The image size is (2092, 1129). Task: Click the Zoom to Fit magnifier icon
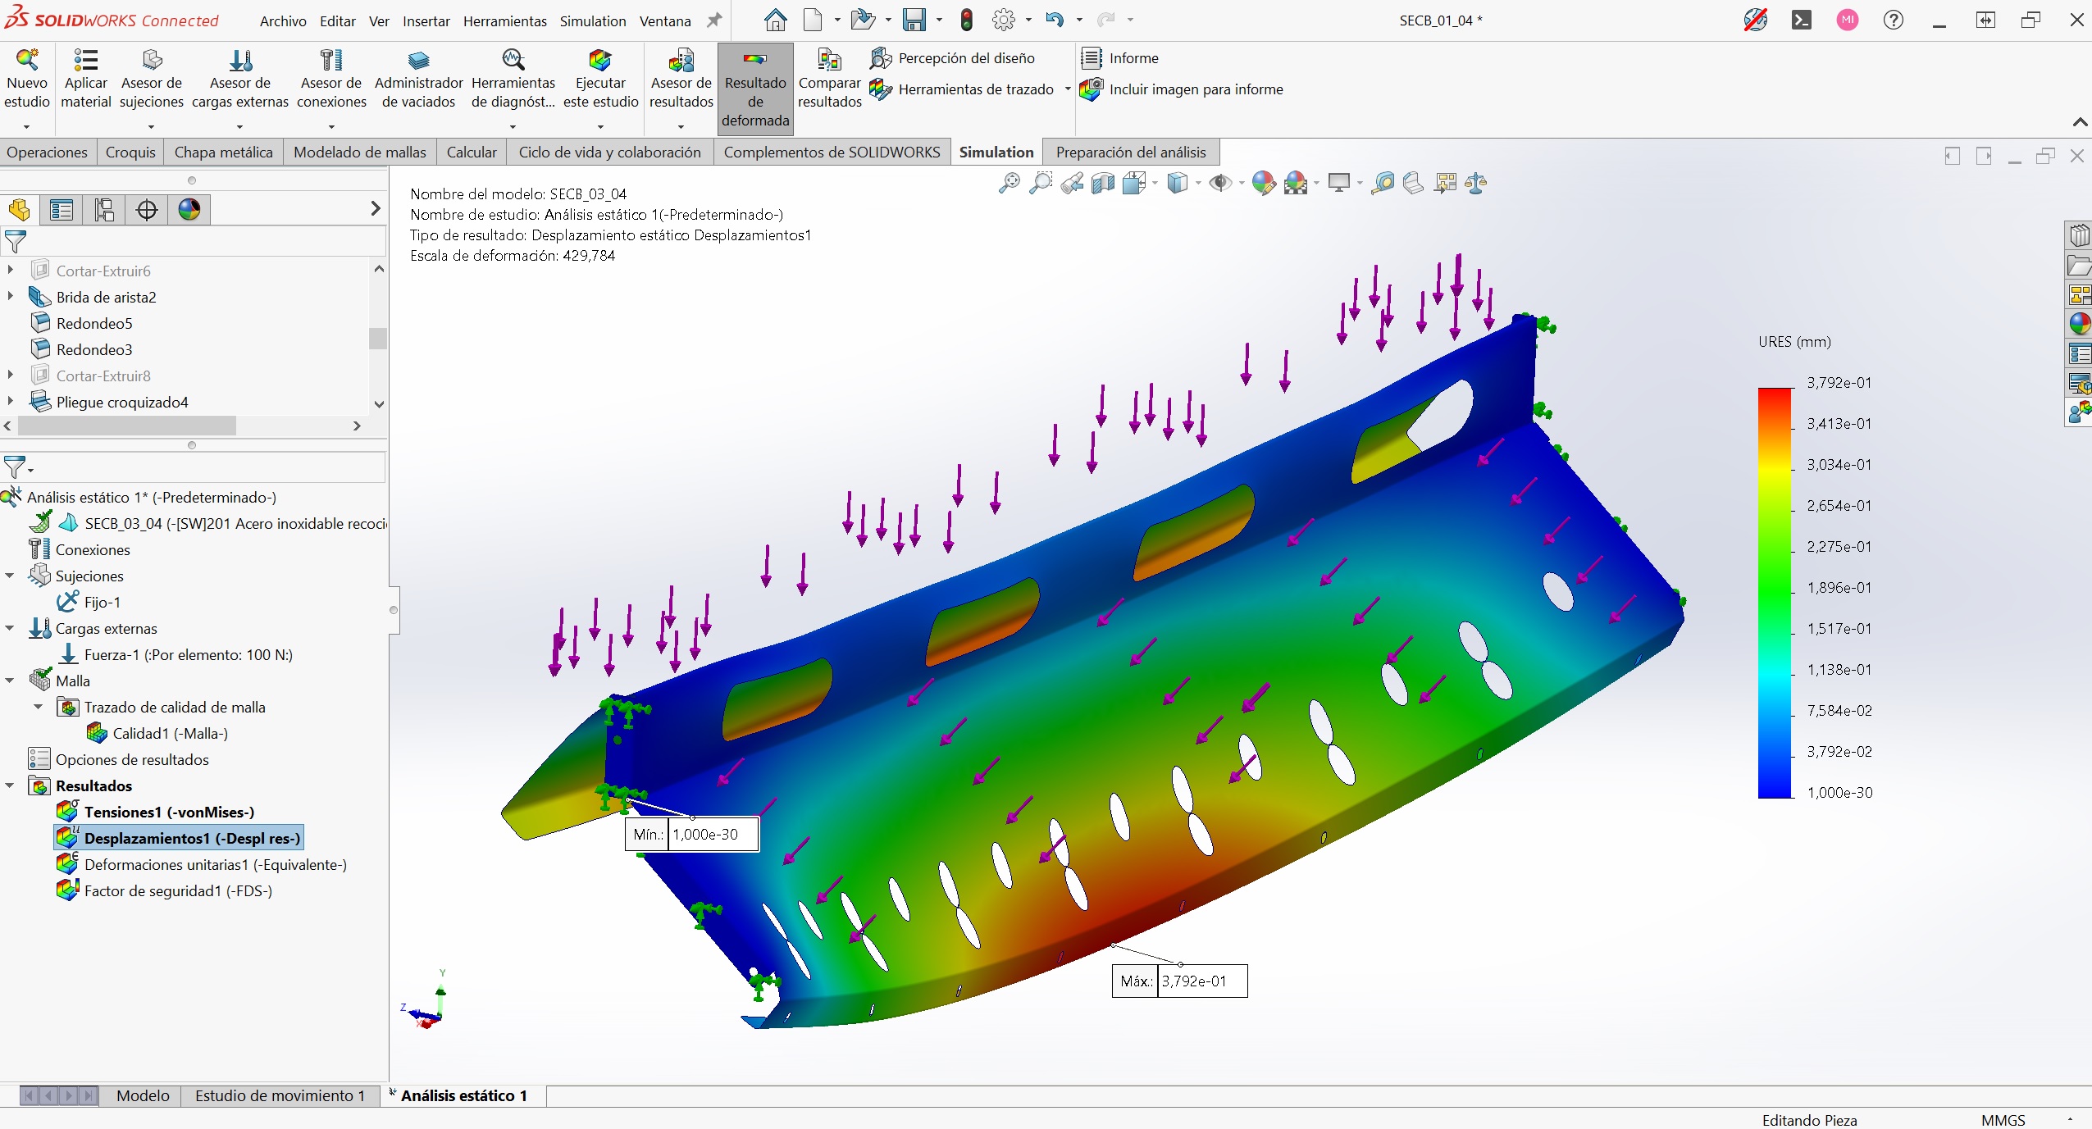(x=1010, y=183)
